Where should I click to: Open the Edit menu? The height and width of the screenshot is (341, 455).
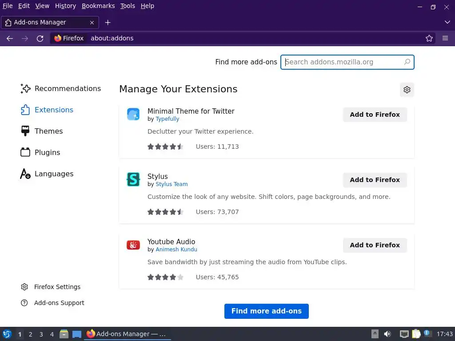click(x=24, y=6)
